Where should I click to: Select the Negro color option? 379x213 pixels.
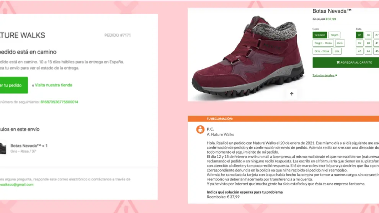click(x=334, y=35)
